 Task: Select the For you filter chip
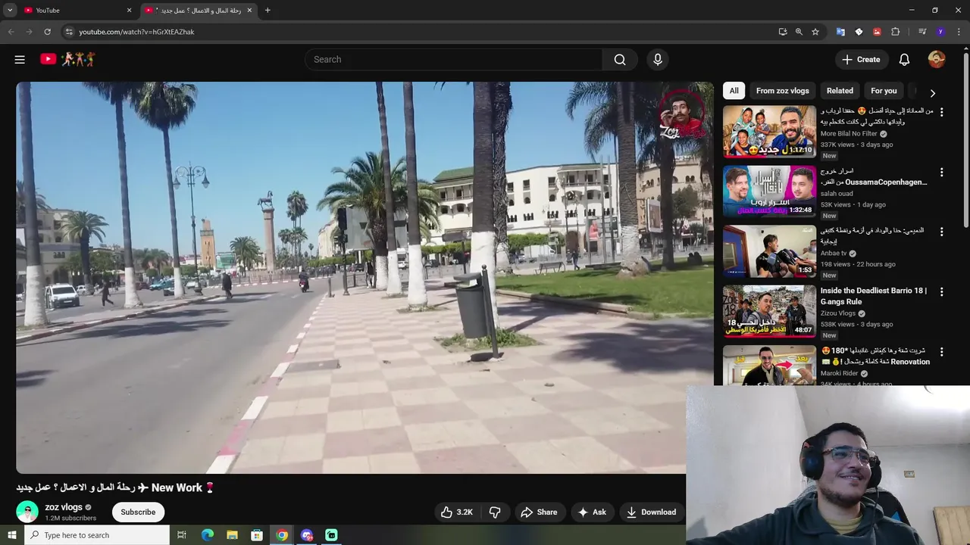884,91
